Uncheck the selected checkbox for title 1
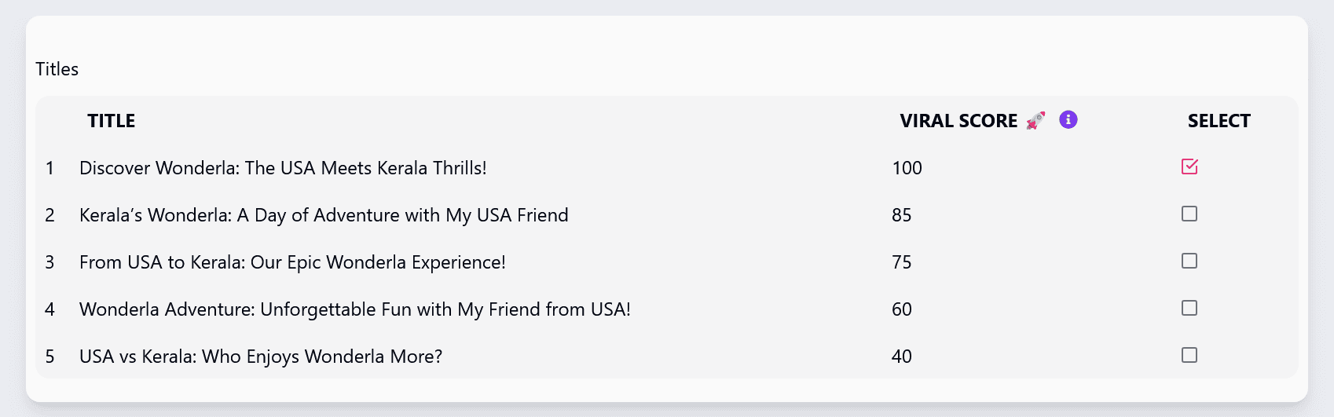Screen dimensions: 1334x417 1189,166
